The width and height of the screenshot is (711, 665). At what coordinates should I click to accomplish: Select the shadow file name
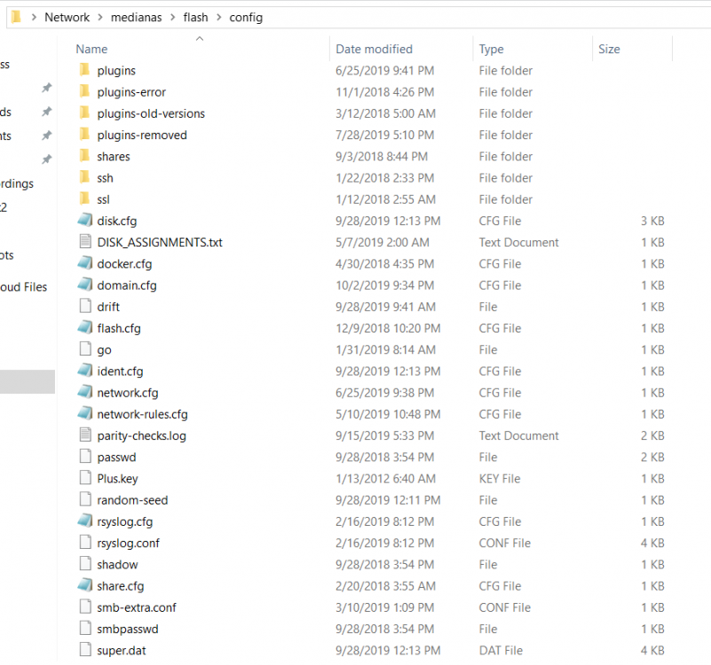click(x=117, y=565)
